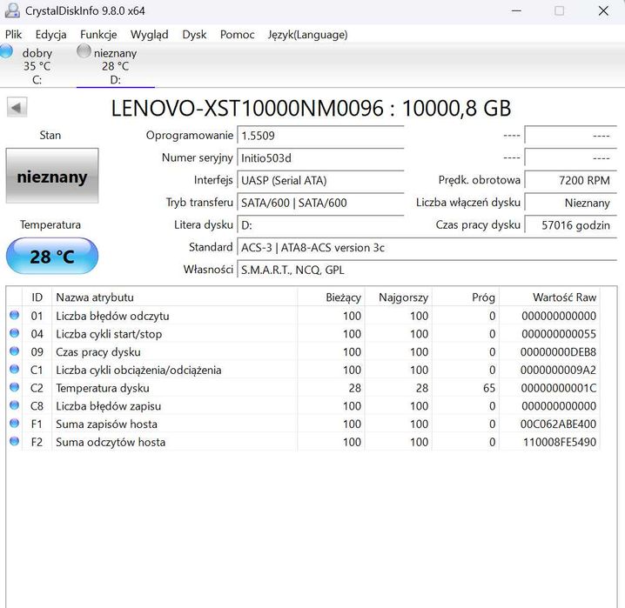Click status dot of Suma zapisów hosta row
This screenshot has height=608, width=625.
[x=14, y=424]
